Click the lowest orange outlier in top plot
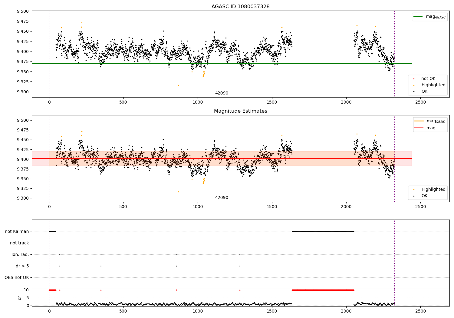 click(x=179, y=85)
